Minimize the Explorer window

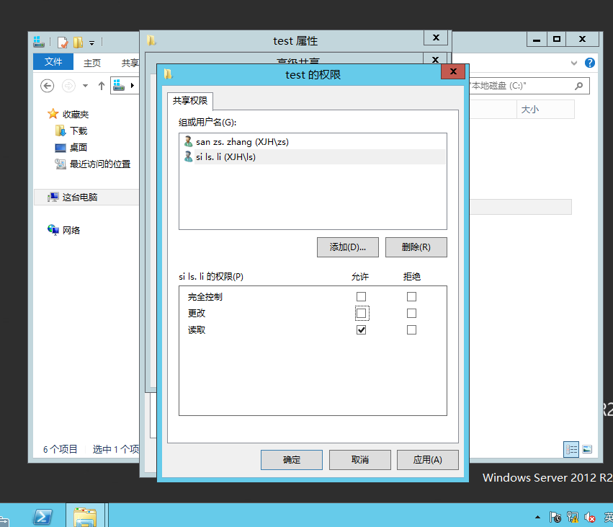(537, 39)
